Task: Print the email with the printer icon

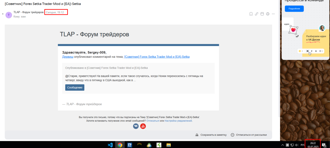Action: click(268, 14)
